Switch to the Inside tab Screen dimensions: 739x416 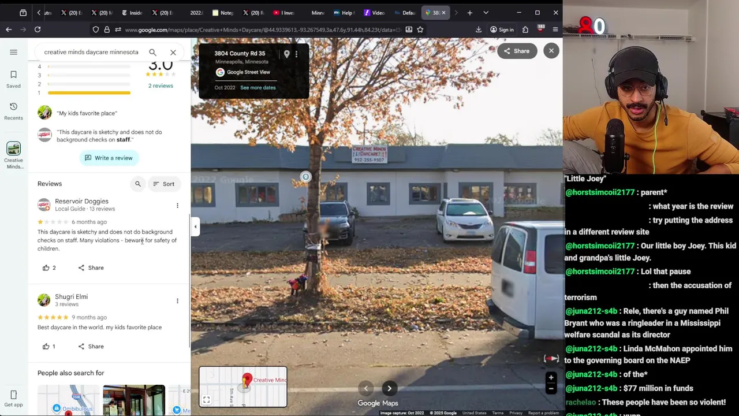(x=132, y=13)
